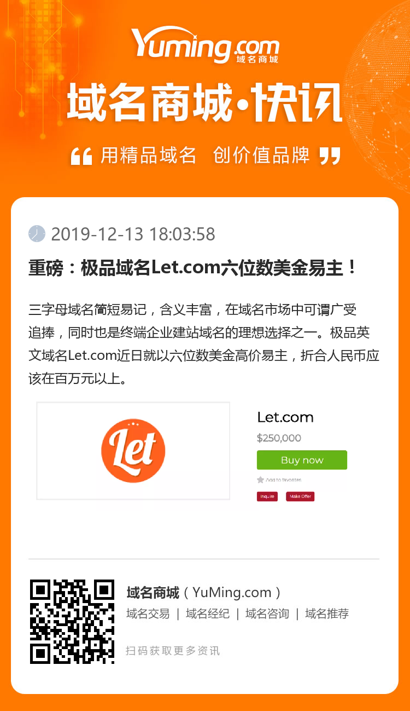Select the 域名经纪 link
This screenshot has width=410, height=711.
208,613
